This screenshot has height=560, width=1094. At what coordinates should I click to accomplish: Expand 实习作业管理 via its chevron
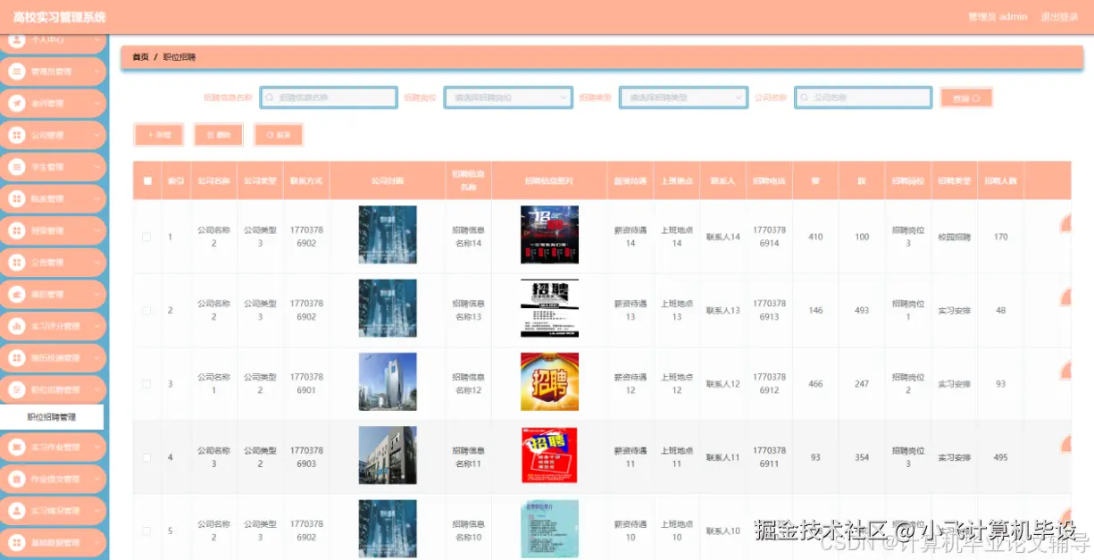(x=96, y=447)
